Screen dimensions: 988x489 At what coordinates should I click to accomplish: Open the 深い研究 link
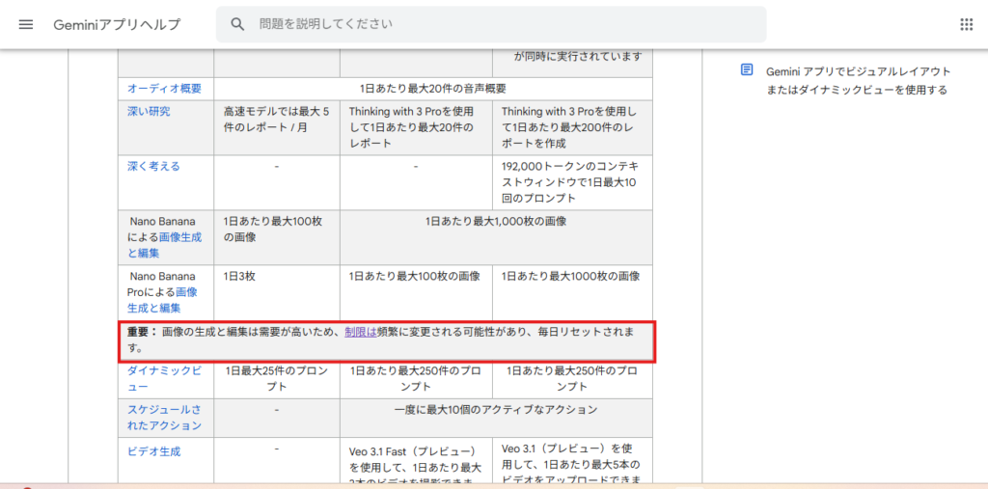point(149,112)
